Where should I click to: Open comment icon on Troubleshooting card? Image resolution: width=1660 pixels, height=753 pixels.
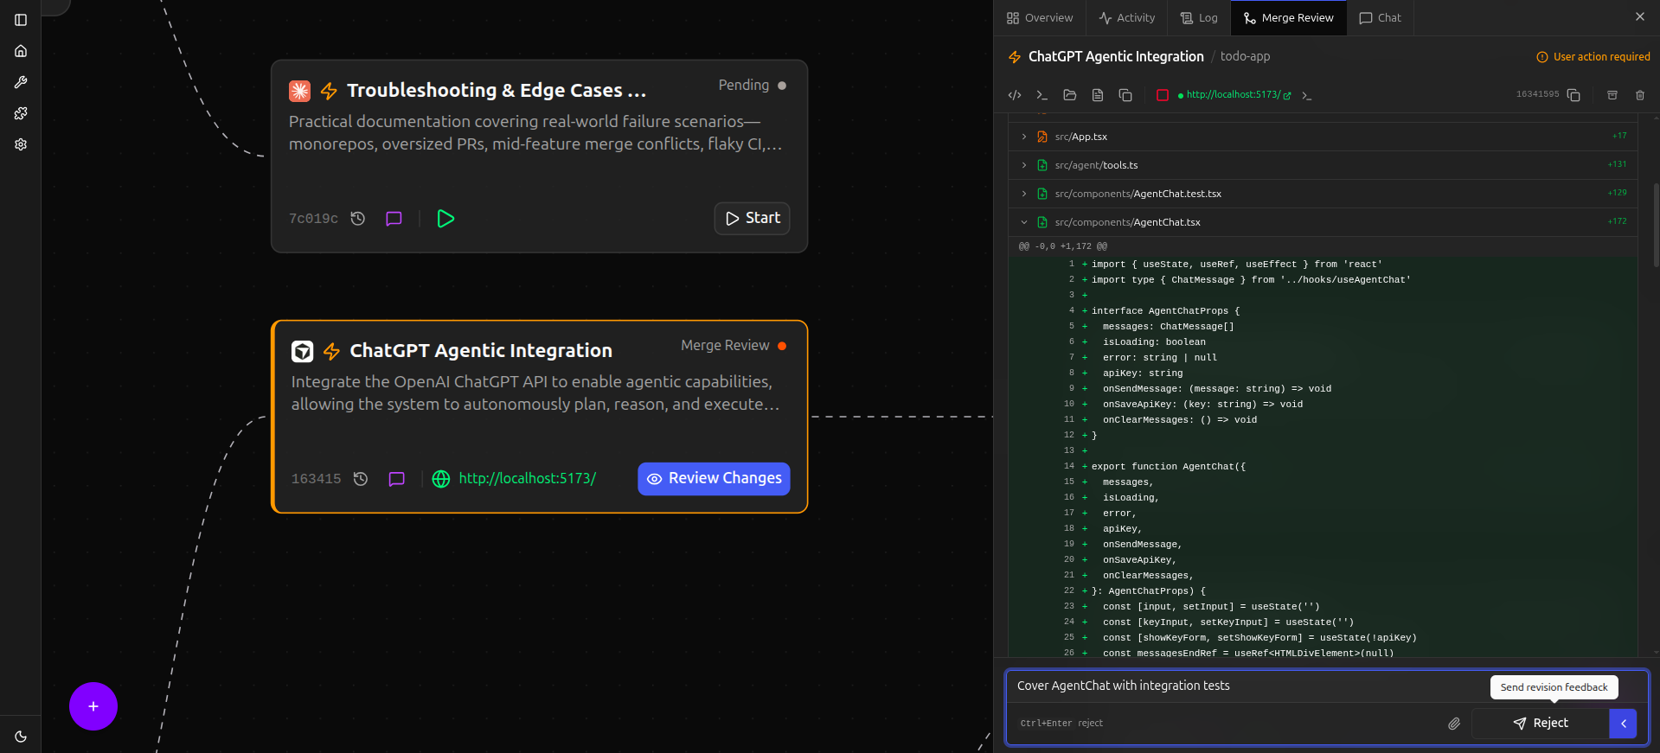click(394, 219)
